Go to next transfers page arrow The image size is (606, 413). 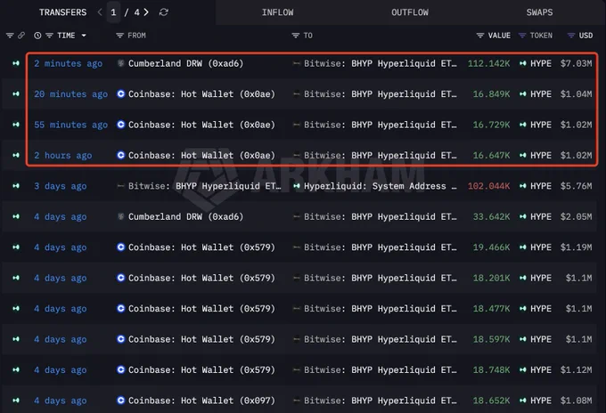pyautogui.click(x=146, y=12)
